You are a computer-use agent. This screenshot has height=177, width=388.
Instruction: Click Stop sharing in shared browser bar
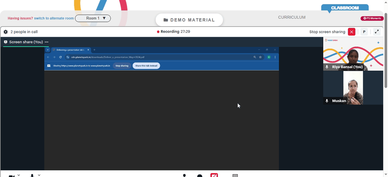(x=122, y=66)
